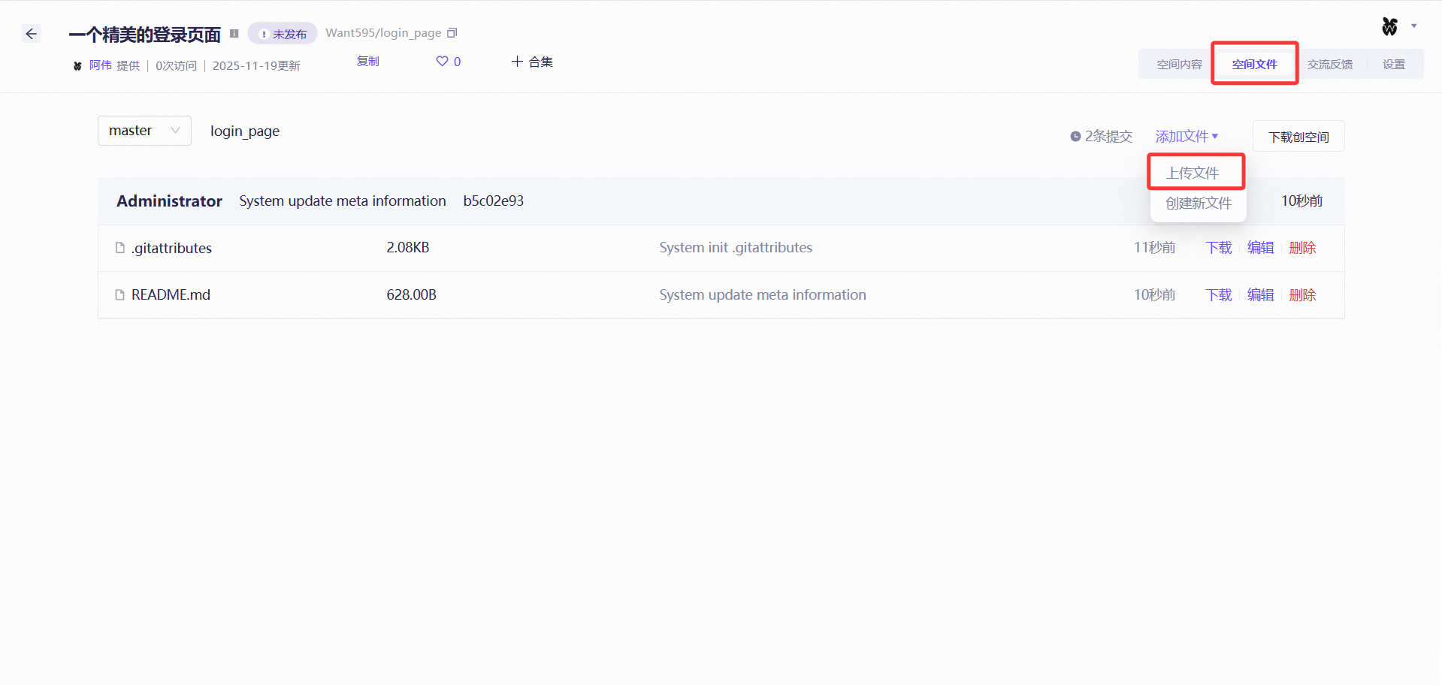
Task: Click the commit hash b5c02e93
Action: 493,201
